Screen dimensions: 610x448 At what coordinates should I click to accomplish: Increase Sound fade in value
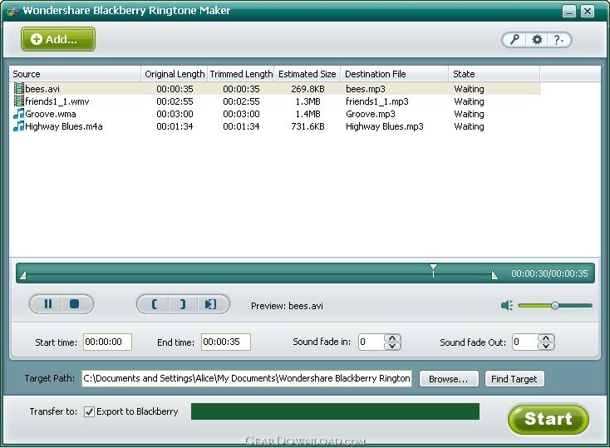coord(392,337)
